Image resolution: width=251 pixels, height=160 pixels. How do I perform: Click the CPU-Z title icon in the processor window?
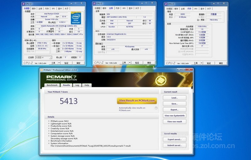(24, 4)
